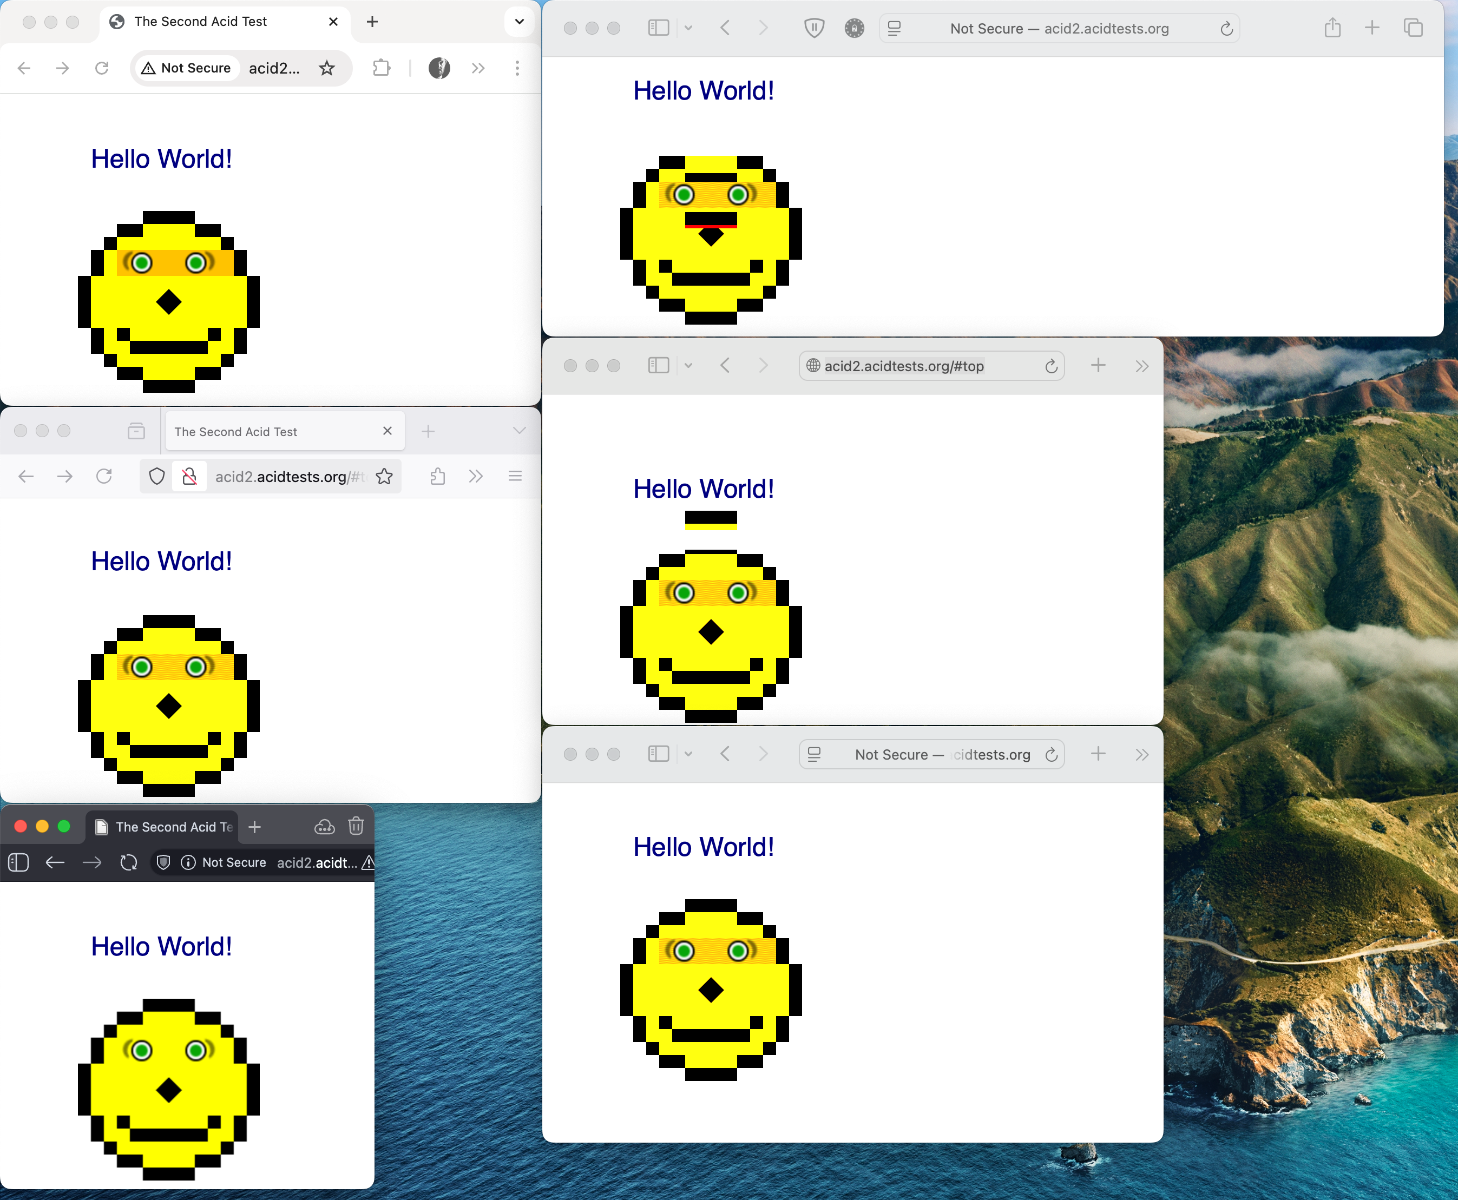Screen dimensions: 1458x1200
Task: Close Chrome's Second Acid Test tab
Action: (333, 22)
